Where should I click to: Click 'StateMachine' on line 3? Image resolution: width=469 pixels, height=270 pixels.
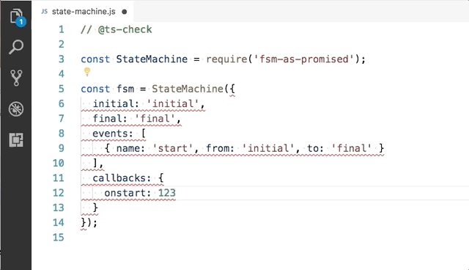coord(152,59)
